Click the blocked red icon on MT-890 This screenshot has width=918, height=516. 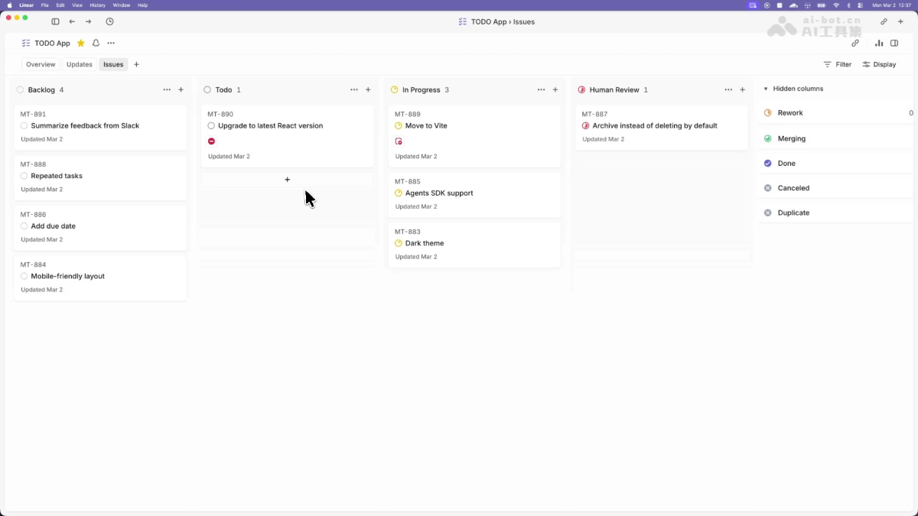pyautogui.click(x=212, y=141)
